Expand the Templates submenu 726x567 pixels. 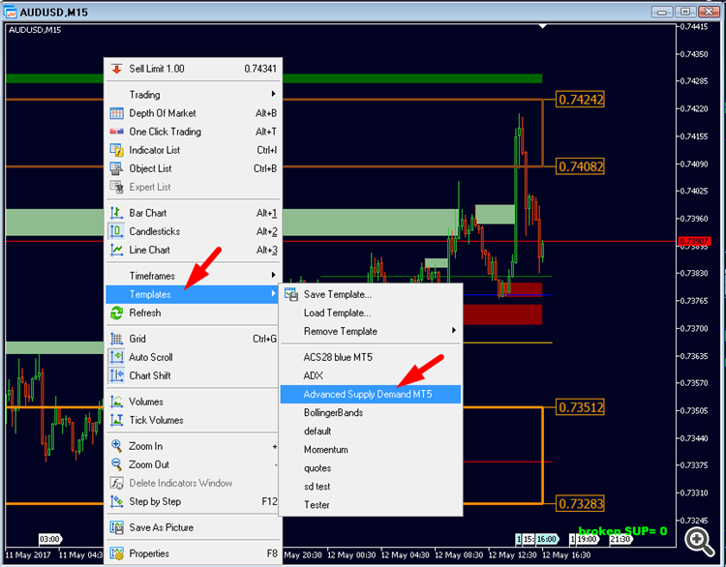193,294
